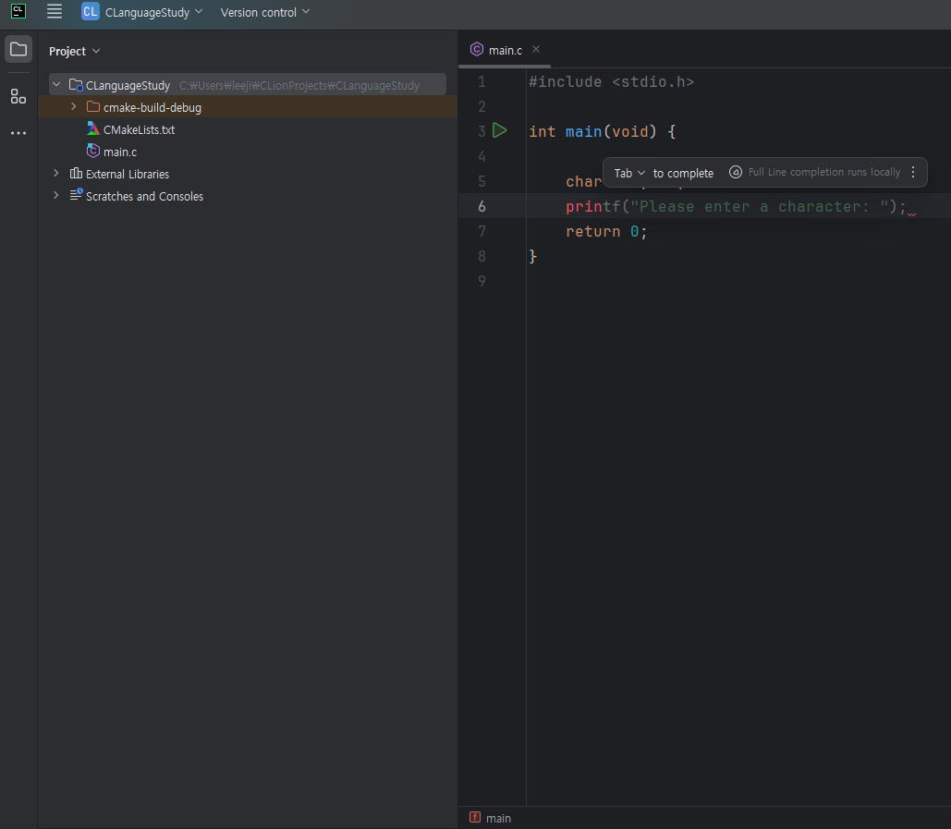Click the main breadcrumb in status bar
The image size is (951, 829).
pos(498,818)
